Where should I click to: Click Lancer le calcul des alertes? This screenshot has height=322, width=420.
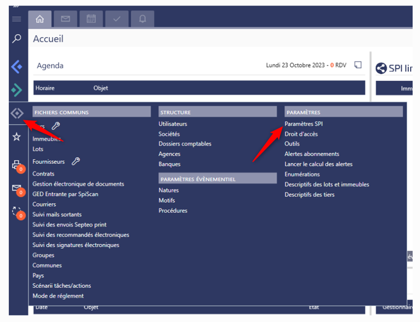pyautogui.click(x=318, y=164)
